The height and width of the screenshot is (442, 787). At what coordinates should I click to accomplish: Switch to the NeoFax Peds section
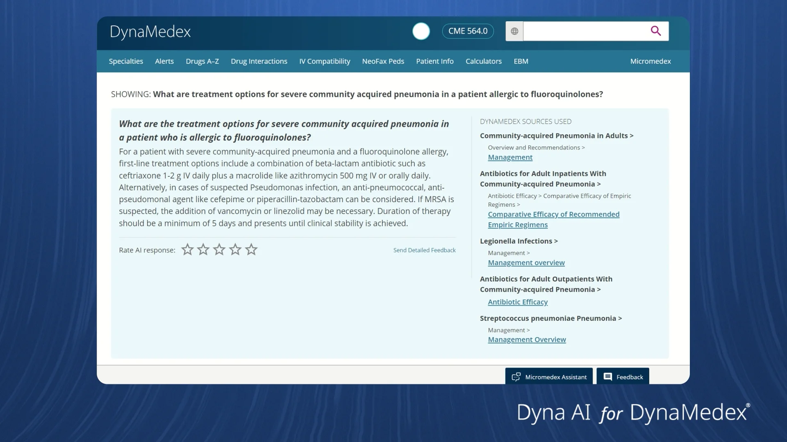point(383,61)
